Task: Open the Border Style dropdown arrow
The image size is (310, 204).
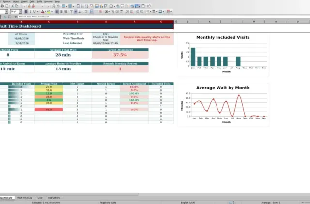Action: (157, 12)
